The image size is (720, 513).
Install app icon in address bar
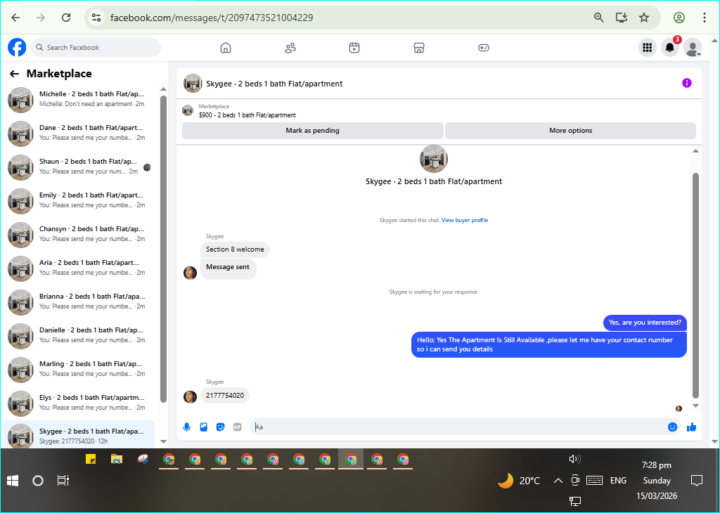(622, 18)
